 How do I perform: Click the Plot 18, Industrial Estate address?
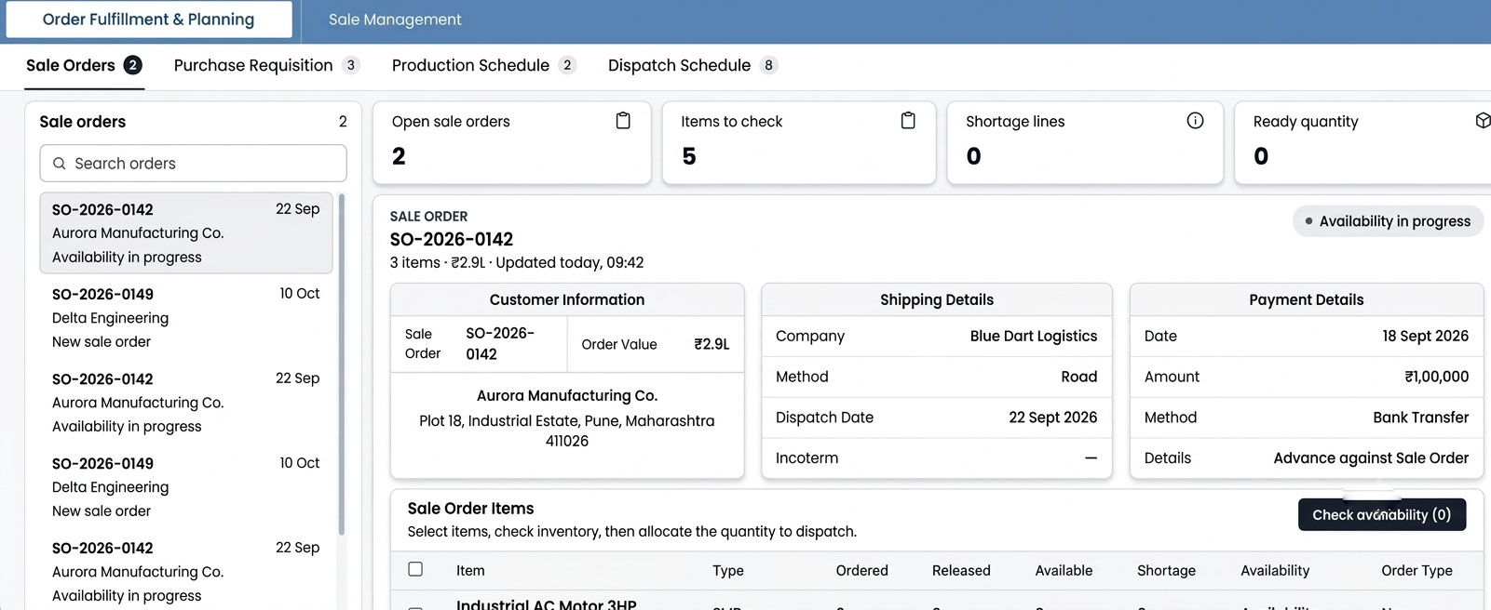point(567,431)
